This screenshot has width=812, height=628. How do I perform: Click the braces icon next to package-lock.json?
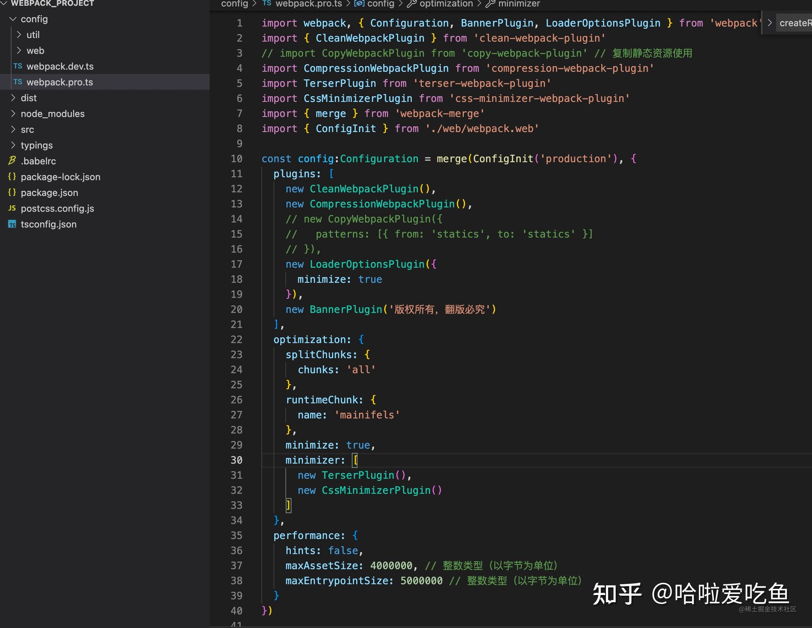(x=11, y=177)
